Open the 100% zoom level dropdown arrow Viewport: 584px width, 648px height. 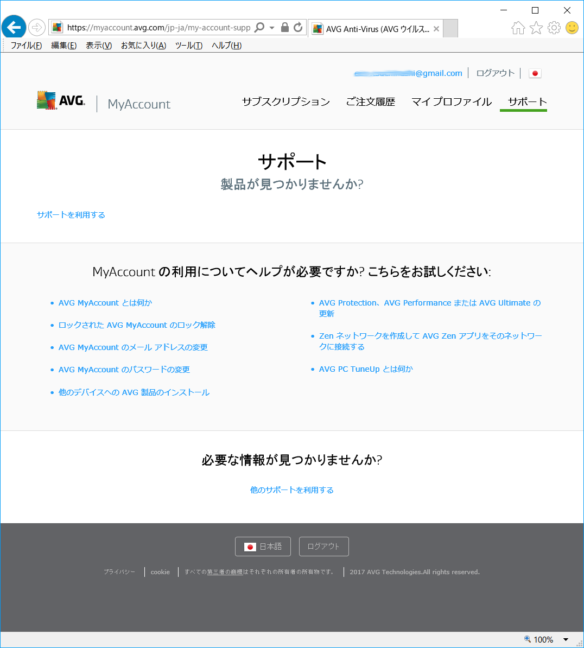(566, 640)
